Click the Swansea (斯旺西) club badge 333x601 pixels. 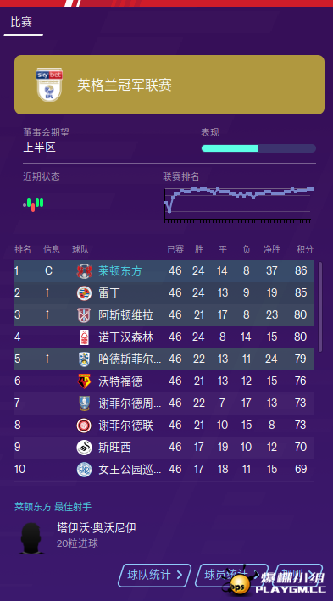pyautogui.click(x=84, y=448)
